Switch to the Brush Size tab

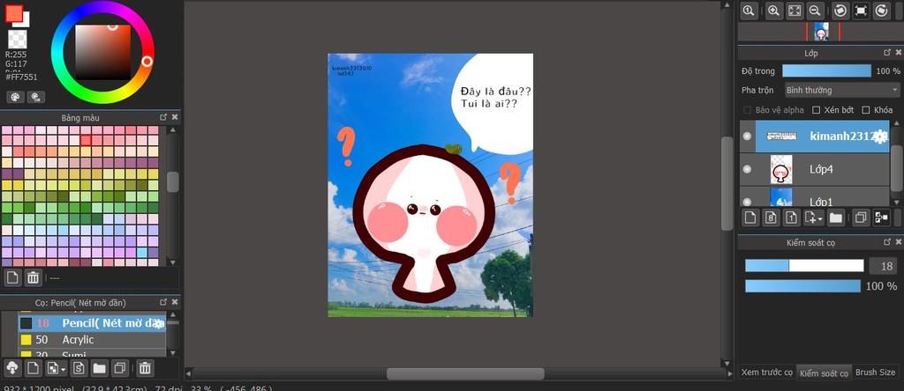pos(875,373)
